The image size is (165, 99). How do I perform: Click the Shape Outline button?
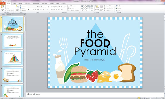(x=109, y=8)
